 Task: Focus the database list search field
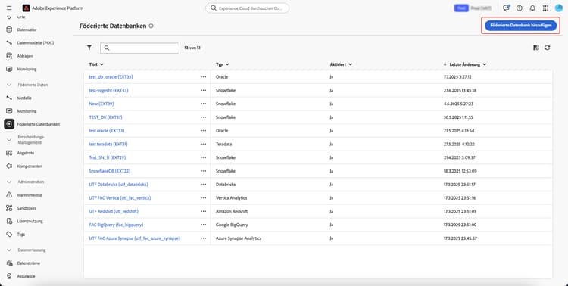(139, 48)
